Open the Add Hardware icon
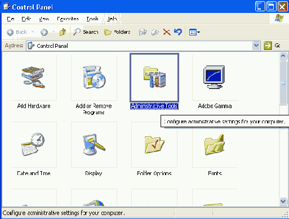The height and width of the screenshot is (219, 289). [33, 77]
